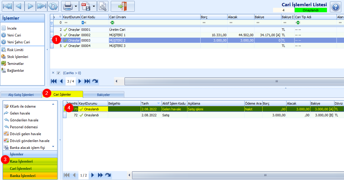The image size is (344, 180).
Task: Click the previous record arrow in top toolbar
Action: click(x=19, y=6)
